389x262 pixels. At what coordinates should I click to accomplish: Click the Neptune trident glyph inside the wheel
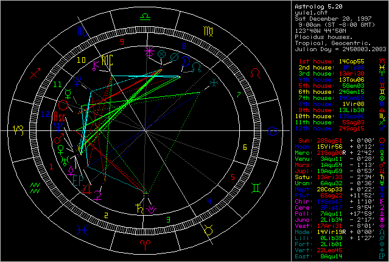[58, 127]
